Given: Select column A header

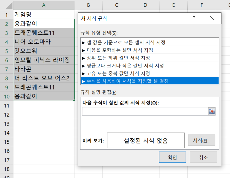Looking at the screenshot, I should [x=44, y=5].
